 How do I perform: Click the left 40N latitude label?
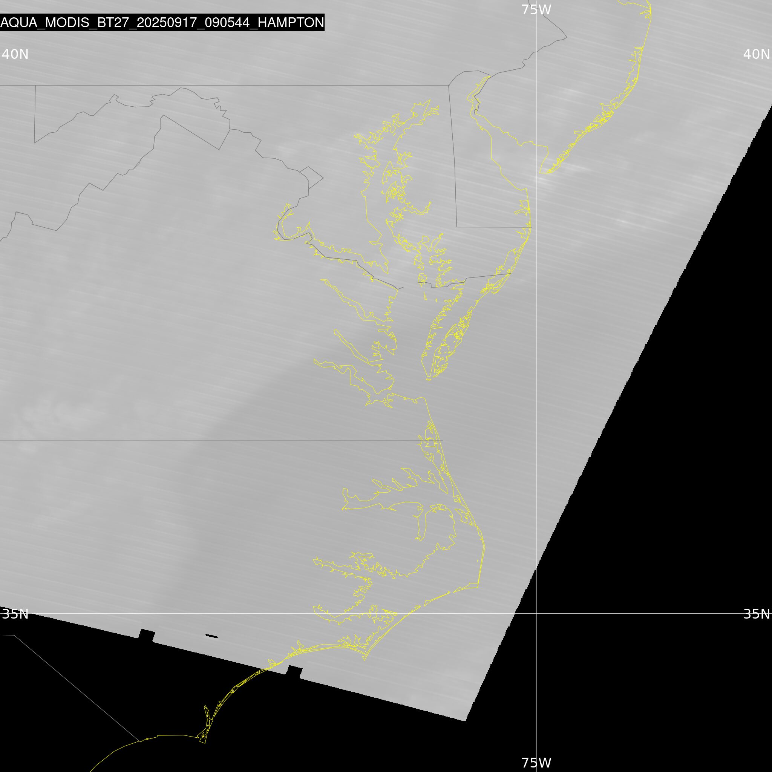click(x=15, y=54)
